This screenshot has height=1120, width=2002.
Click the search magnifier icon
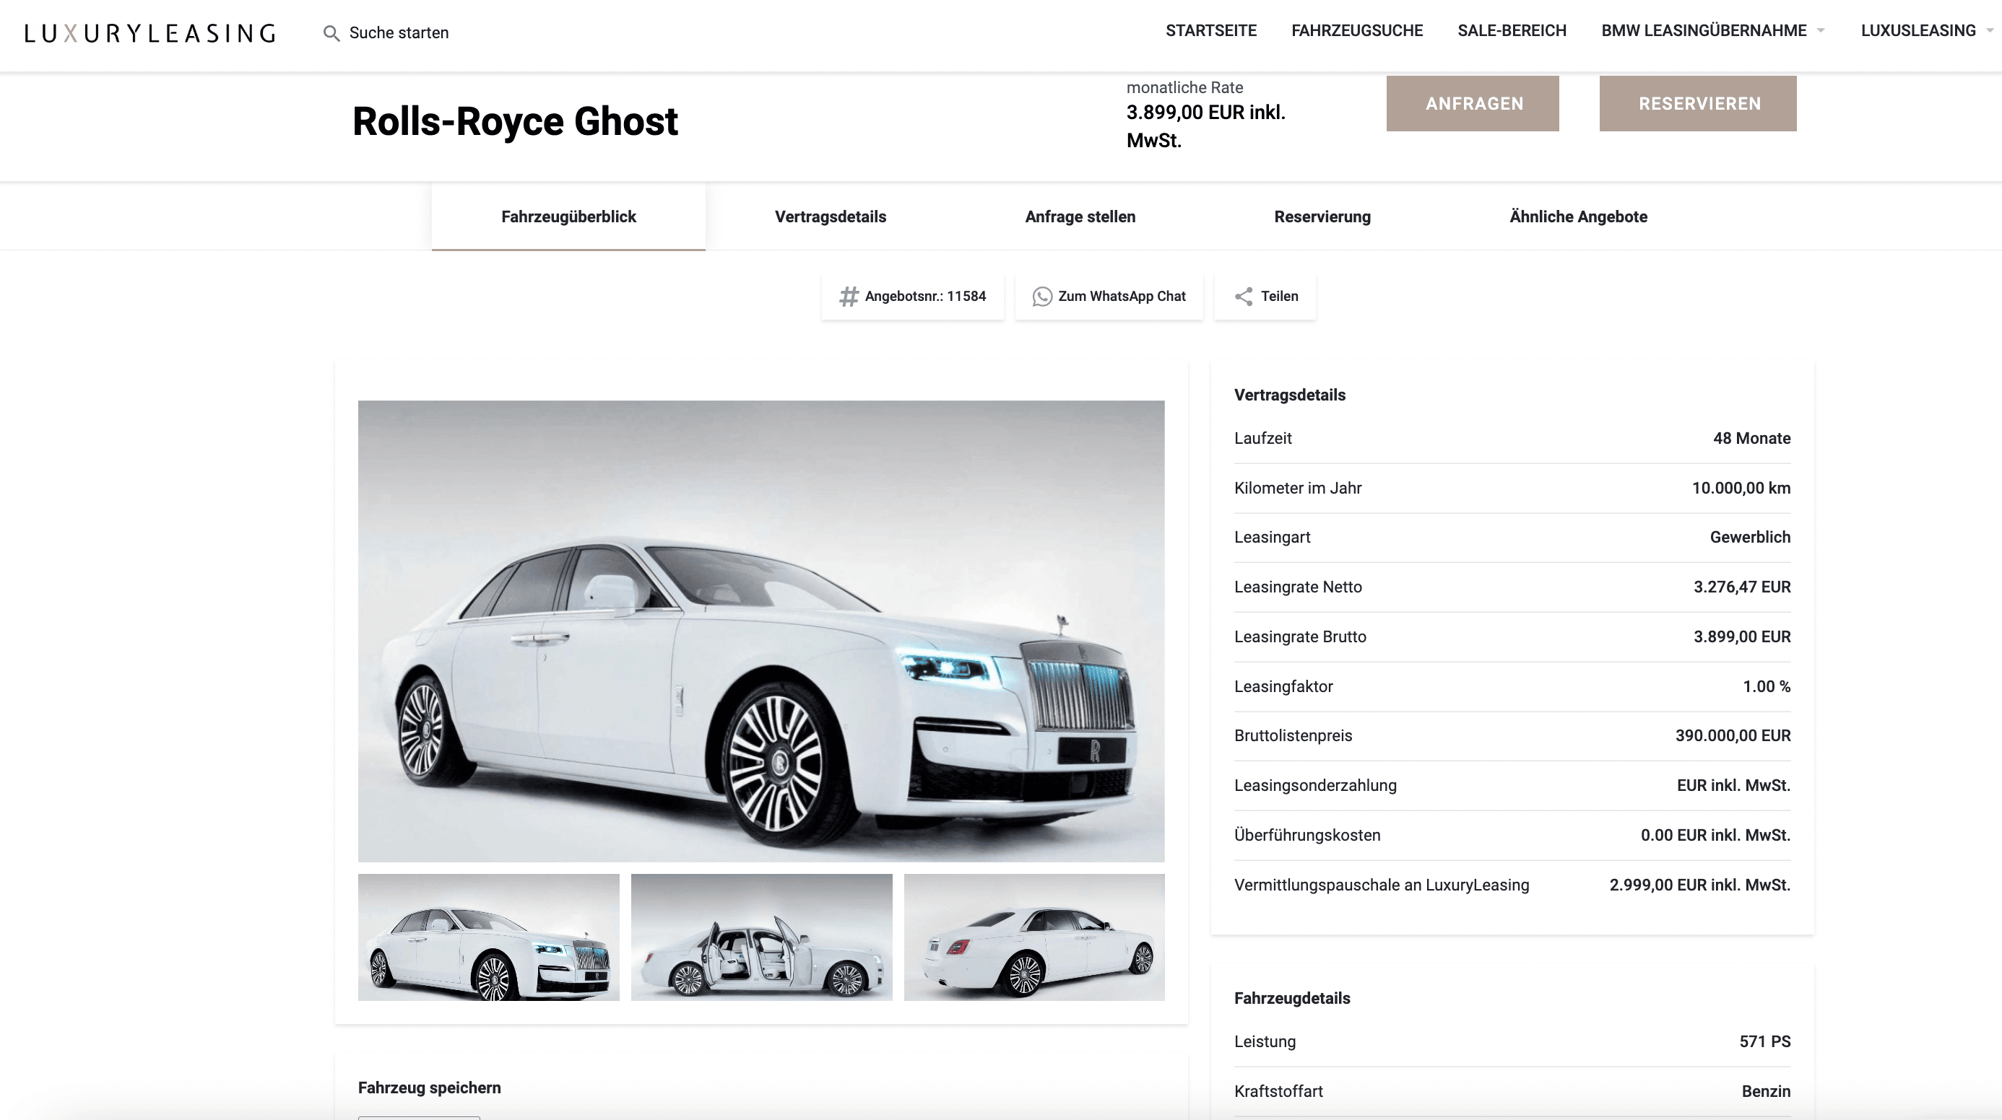pos(331,32)
